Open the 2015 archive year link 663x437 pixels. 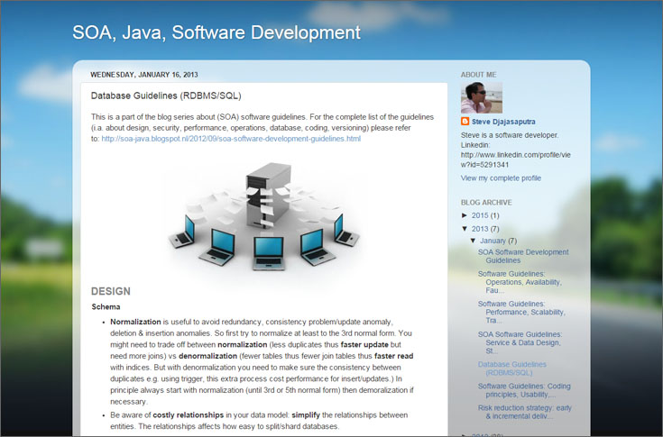coord(480,215)
